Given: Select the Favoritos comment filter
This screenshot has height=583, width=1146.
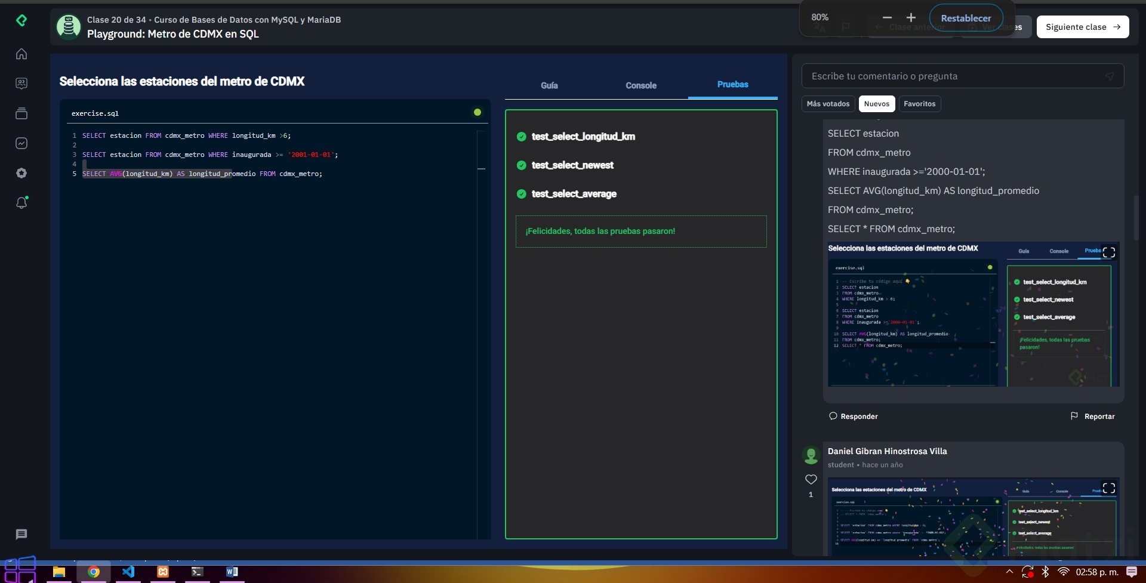Looking at the screenshot, I should [919, 104].
